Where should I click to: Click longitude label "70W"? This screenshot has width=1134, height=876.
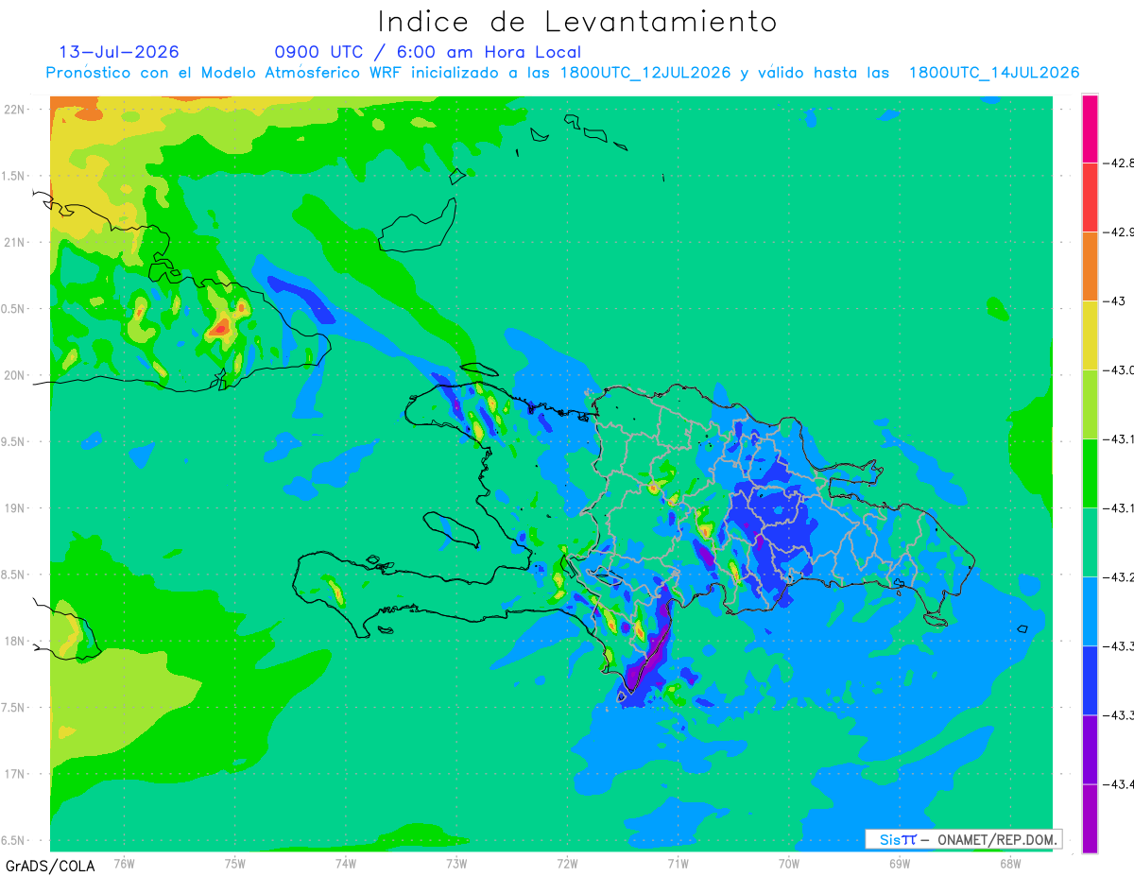[x=789, y=863]
